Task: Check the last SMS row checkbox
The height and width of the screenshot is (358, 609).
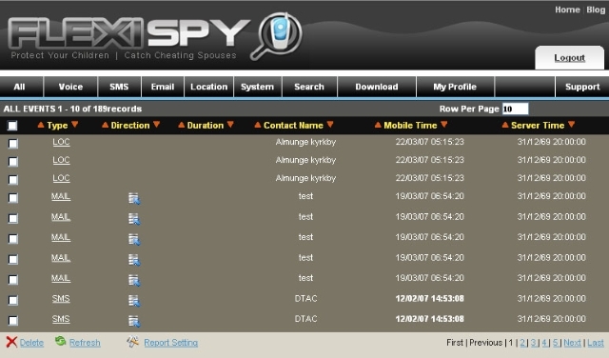Action: pyautogui.click(x=12, y=320)
